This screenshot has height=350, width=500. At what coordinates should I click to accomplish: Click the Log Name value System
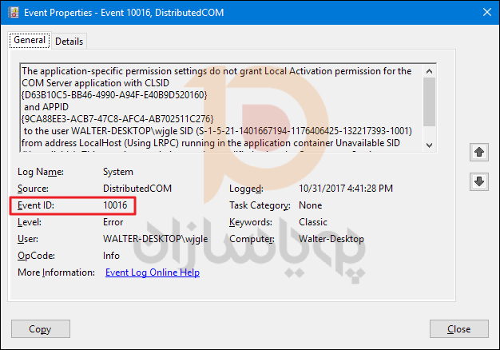(x=118, y=172)
